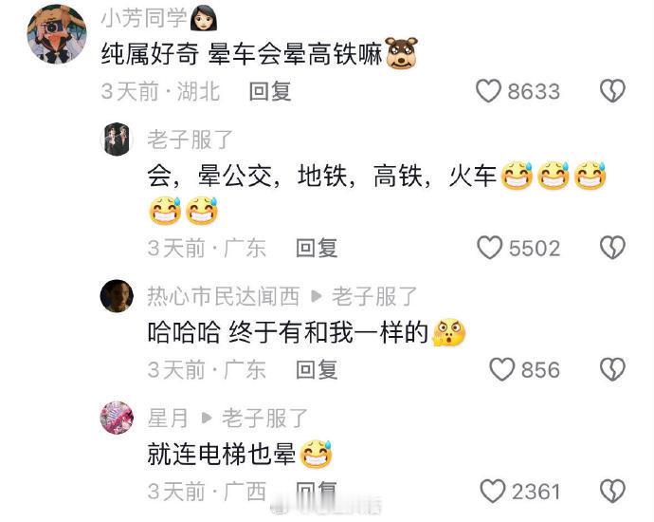This screenshot has width=654, height=522.
Task: Open 老子服了's avatar picture
Action: pyautogui.click(x=117, y=140)
